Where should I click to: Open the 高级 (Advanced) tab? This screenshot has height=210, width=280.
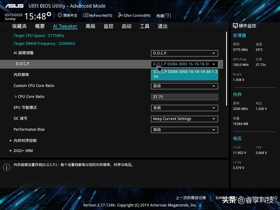(91, 26)
